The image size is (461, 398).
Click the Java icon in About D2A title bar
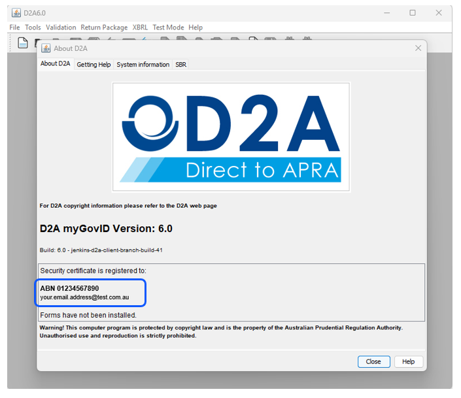(x=46, y=48)
